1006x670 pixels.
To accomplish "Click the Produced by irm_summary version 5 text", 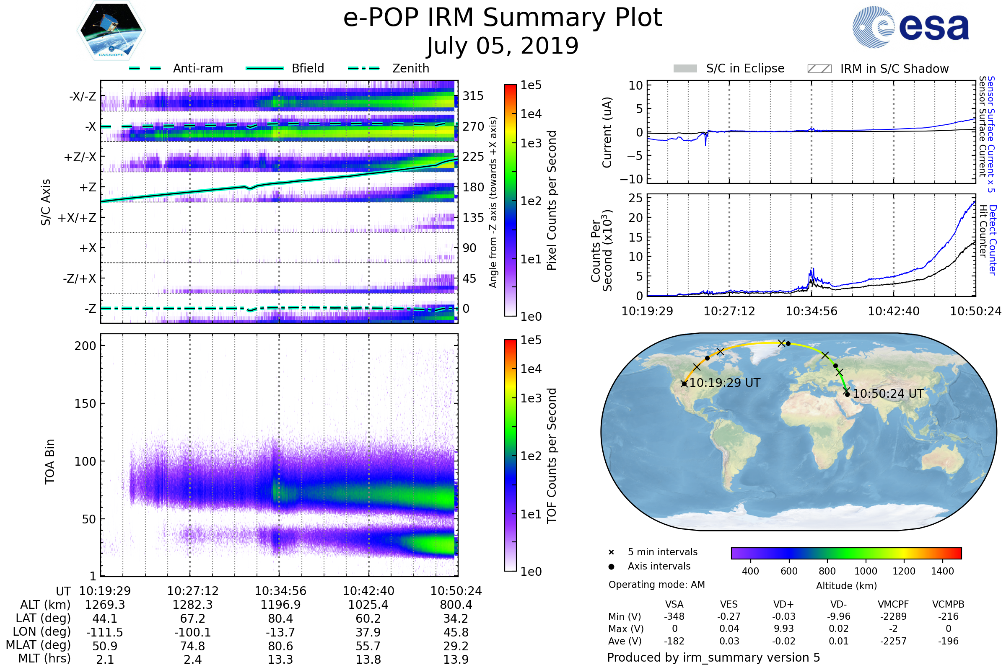I will tap(713, 657).
